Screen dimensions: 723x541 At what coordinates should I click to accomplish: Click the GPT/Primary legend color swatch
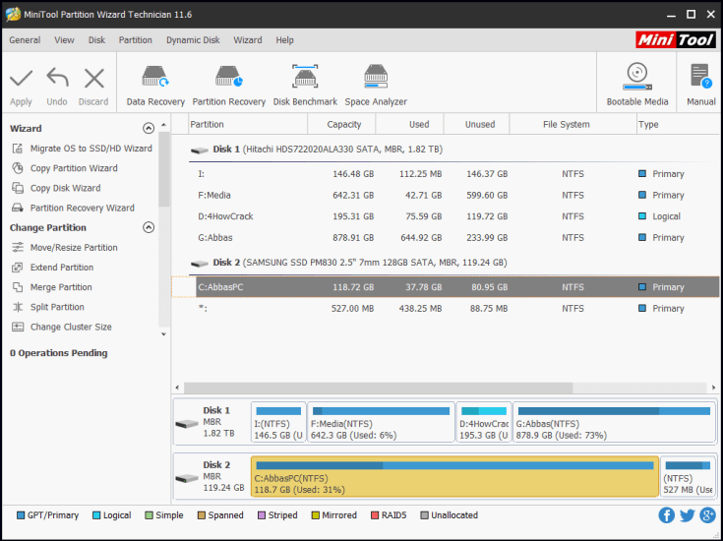pyautogui.click(x=21, y=515)
